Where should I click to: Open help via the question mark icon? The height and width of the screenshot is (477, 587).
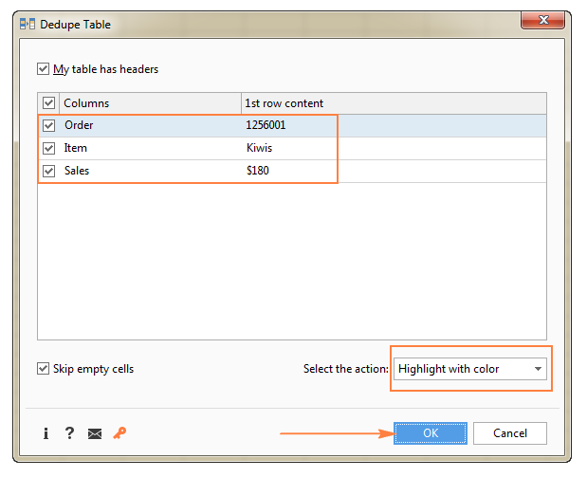tap(69, 433)
